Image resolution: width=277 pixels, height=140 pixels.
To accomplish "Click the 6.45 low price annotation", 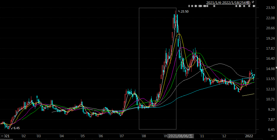I will click(16, 128).
